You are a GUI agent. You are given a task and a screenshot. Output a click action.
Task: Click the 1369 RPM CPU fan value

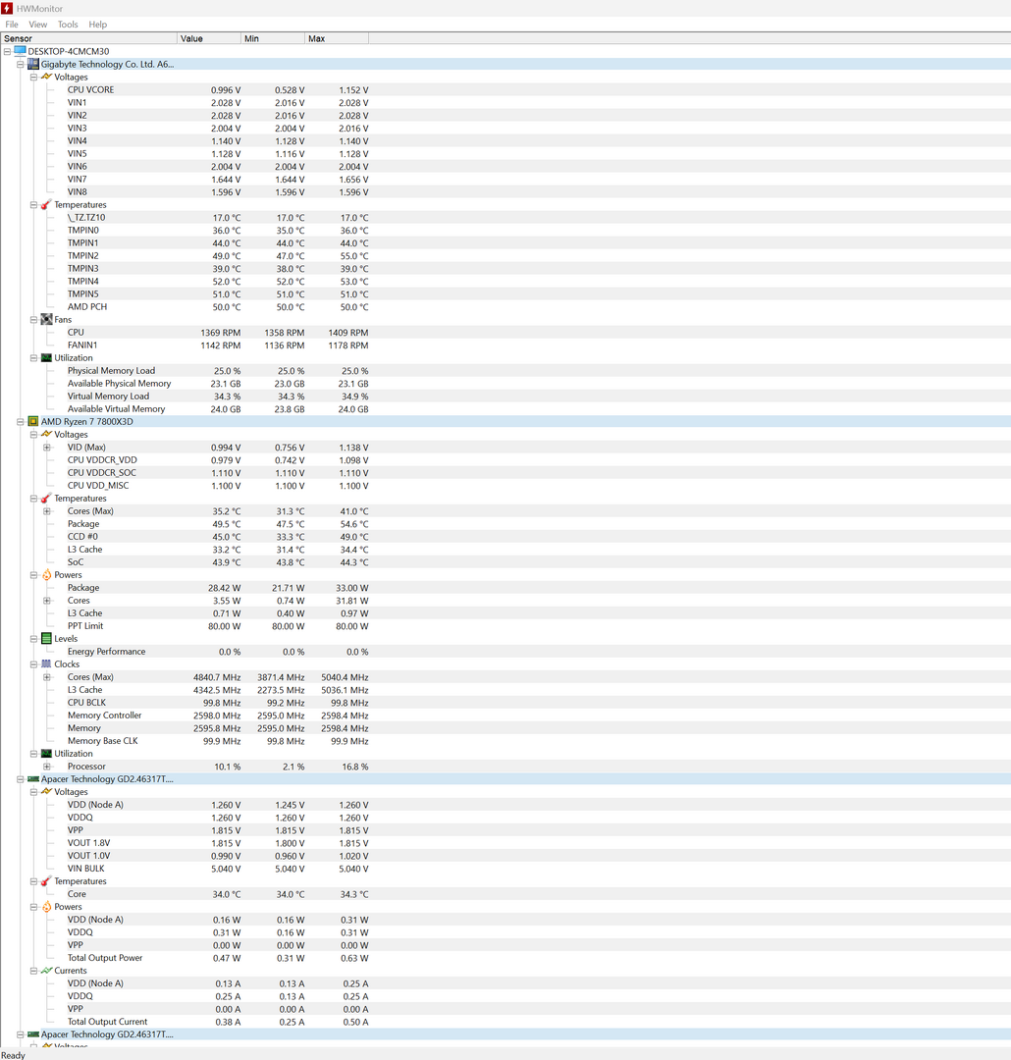pos(221,333)
